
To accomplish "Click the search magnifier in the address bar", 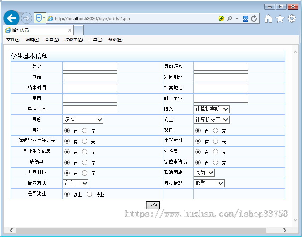I will pyautogui.click(x=230, y=18).
